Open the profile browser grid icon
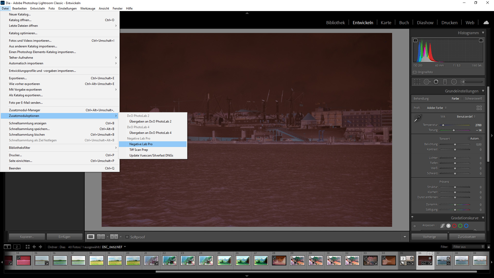Screen dimensions: 494x278 [x=479, y=108]
